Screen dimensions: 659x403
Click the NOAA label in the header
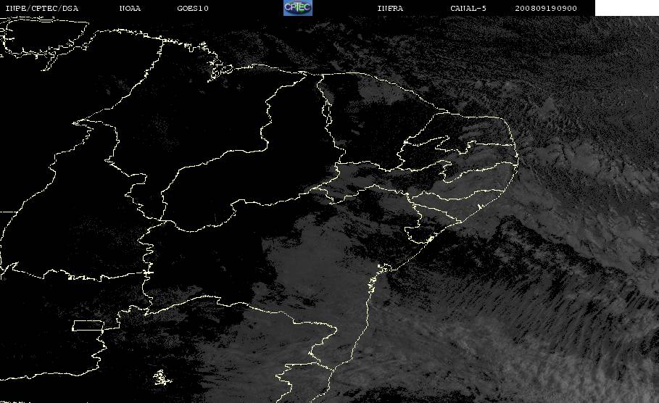(x=130, y=8)
